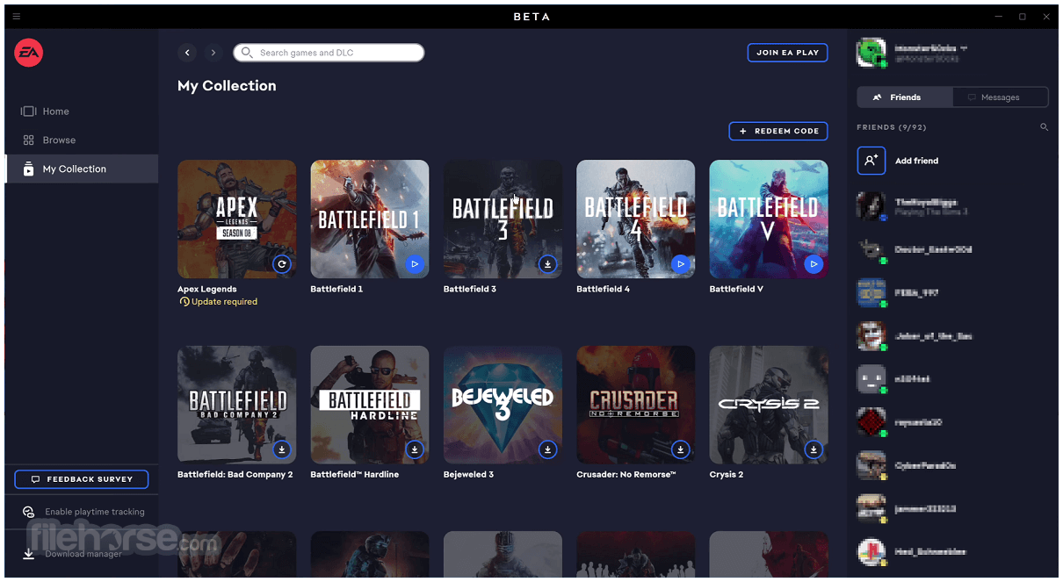
Task: Open the user profile avatar
Action: [x=871, y=53]
